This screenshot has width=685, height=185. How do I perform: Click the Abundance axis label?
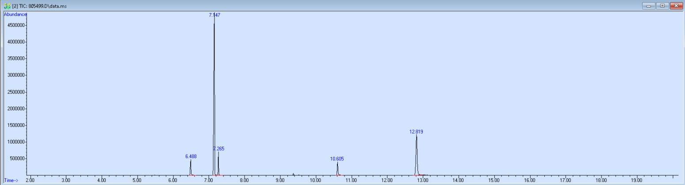(x=15, y=15)
